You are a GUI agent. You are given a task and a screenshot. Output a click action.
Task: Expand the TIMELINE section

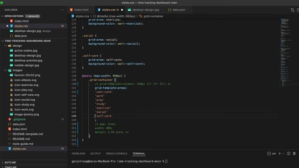coord(10,167)
